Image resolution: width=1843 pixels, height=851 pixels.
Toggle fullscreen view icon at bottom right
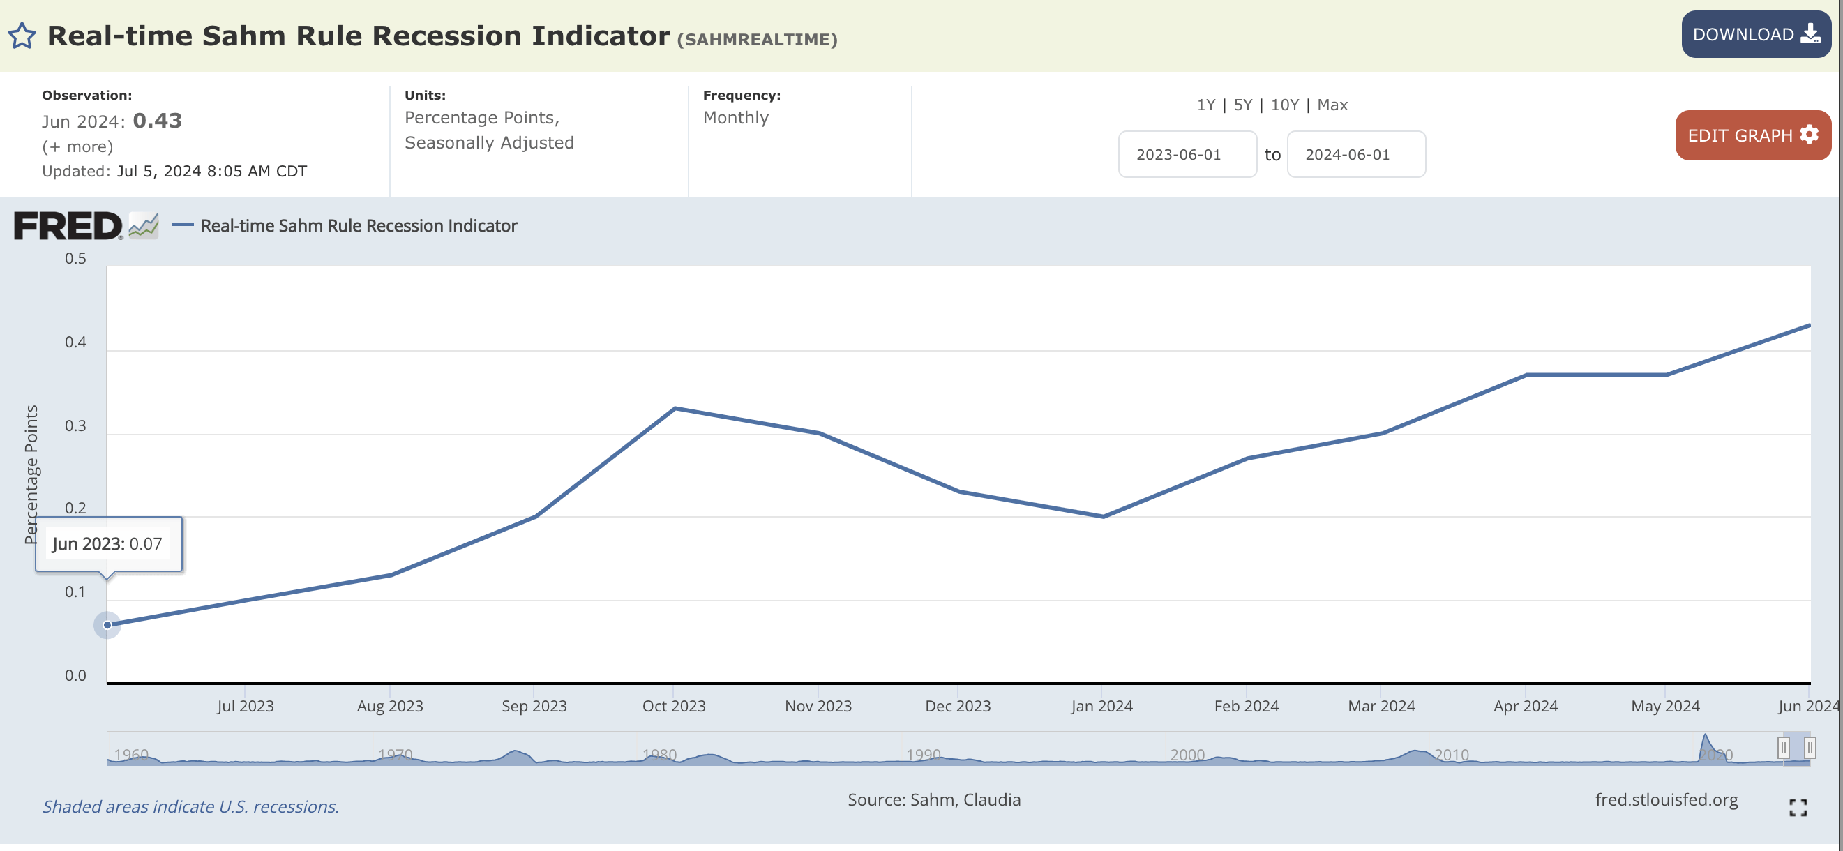pos(1797,807)
